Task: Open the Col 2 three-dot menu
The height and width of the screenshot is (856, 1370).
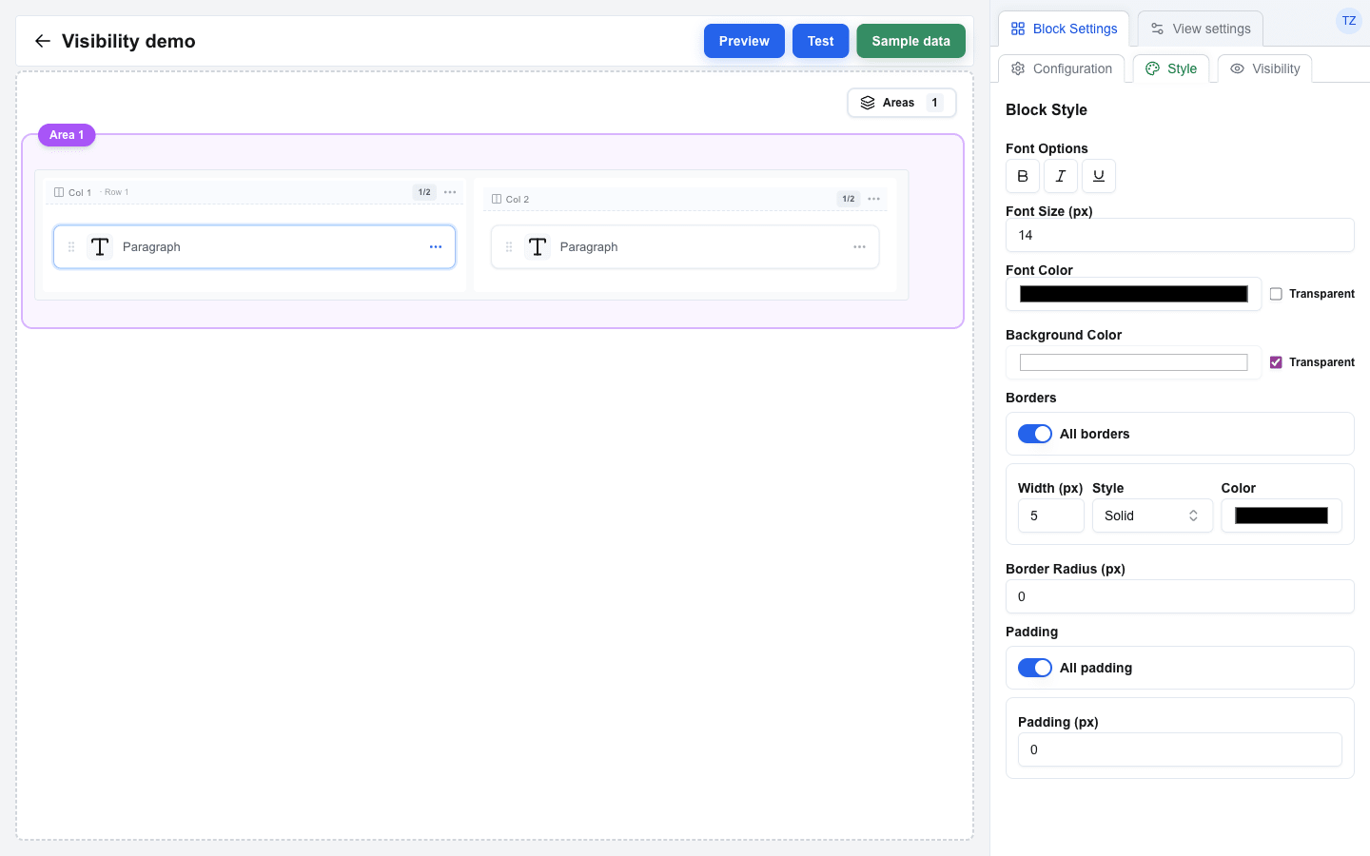Action: point(873,199)
